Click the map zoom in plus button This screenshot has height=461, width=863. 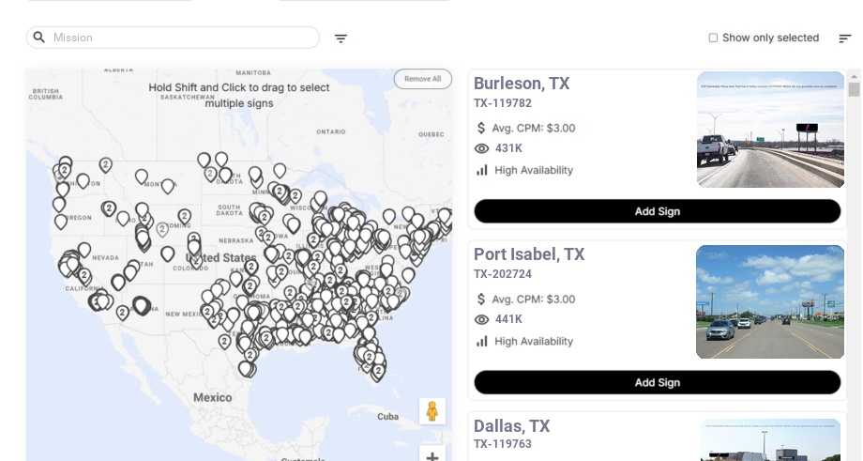click(x=432, y=455)
